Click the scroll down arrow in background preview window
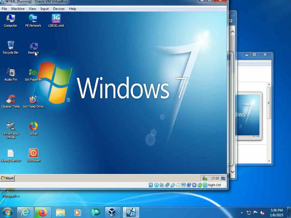This screenshot has width=291, height=218. pyautogui.click(x=269, y=161)
